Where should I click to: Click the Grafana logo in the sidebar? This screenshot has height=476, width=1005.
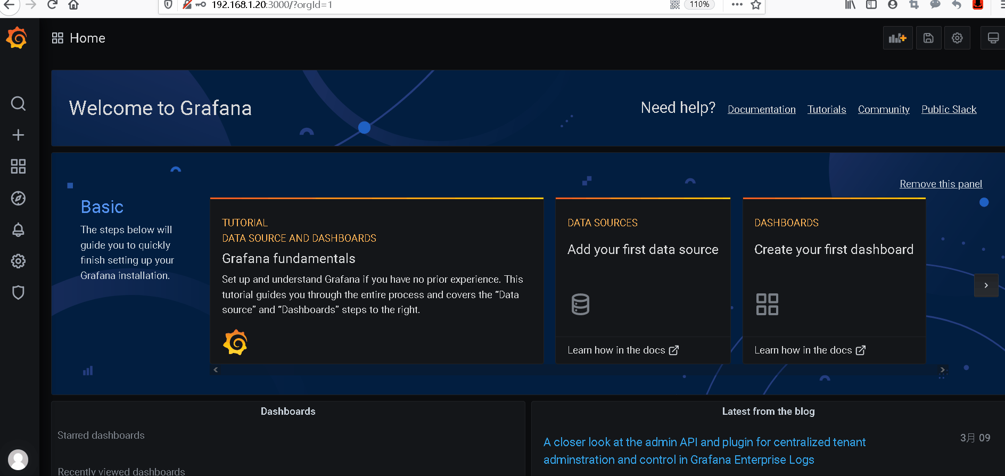click(17, 38)
